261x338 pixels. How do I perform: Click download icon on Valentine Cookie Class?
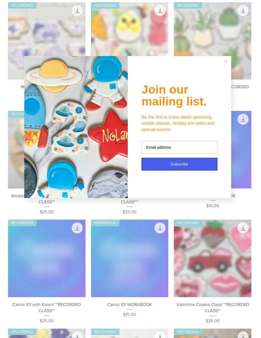coord(243,228)
